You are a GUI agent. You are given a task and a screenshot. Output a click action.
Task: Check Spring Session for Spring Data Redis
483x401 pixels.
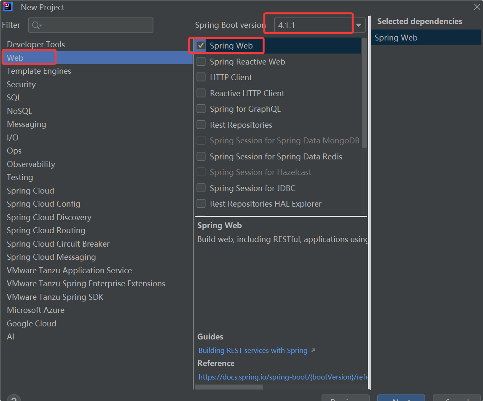coord(201,156)
